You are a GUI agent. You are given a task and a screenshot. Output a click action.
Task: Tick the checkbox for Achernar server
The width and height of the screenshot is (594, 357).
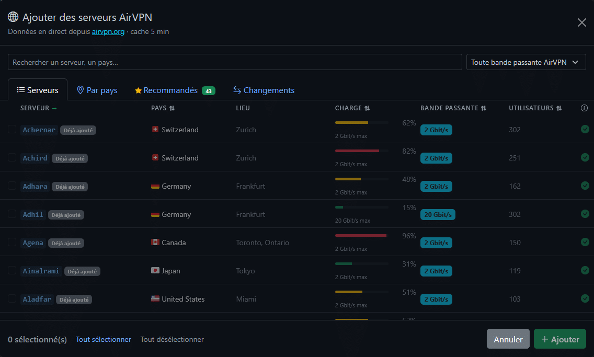click(x=12, y=129)
